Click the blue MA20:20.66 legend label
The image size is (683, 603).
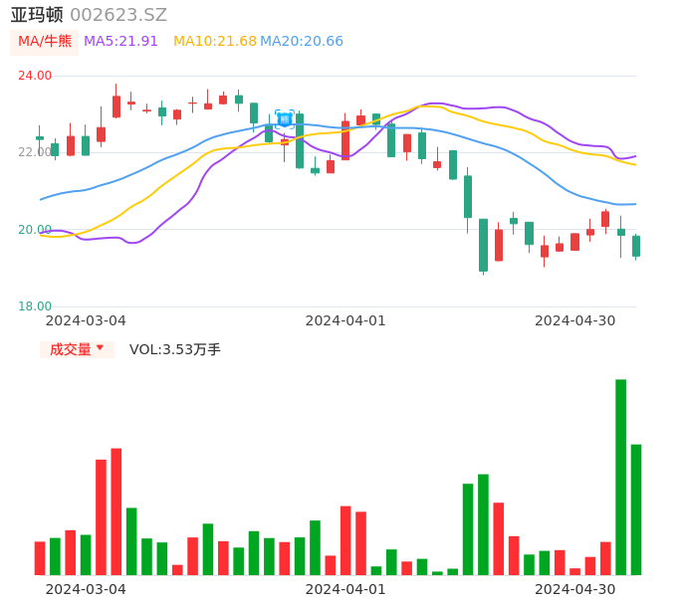[x=302, y=42]
